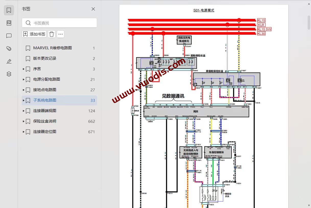This screenshot has width=311, height=208.
Task: Jump to the 保险丝盒说明 bookmark
Action: click(45, 121)
